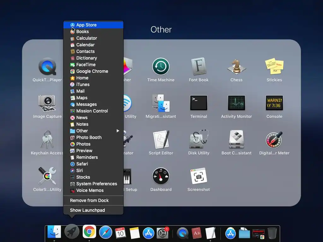The image size is (323, 242).
Task: Open the Script Editor app
Action: pos(161,140)
